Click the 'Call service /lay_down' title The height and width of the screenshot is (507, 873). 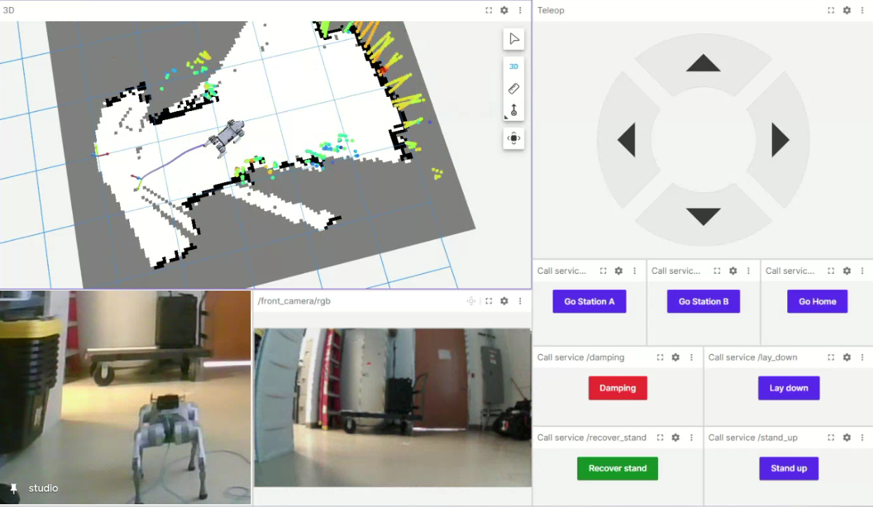coord(753,357)
